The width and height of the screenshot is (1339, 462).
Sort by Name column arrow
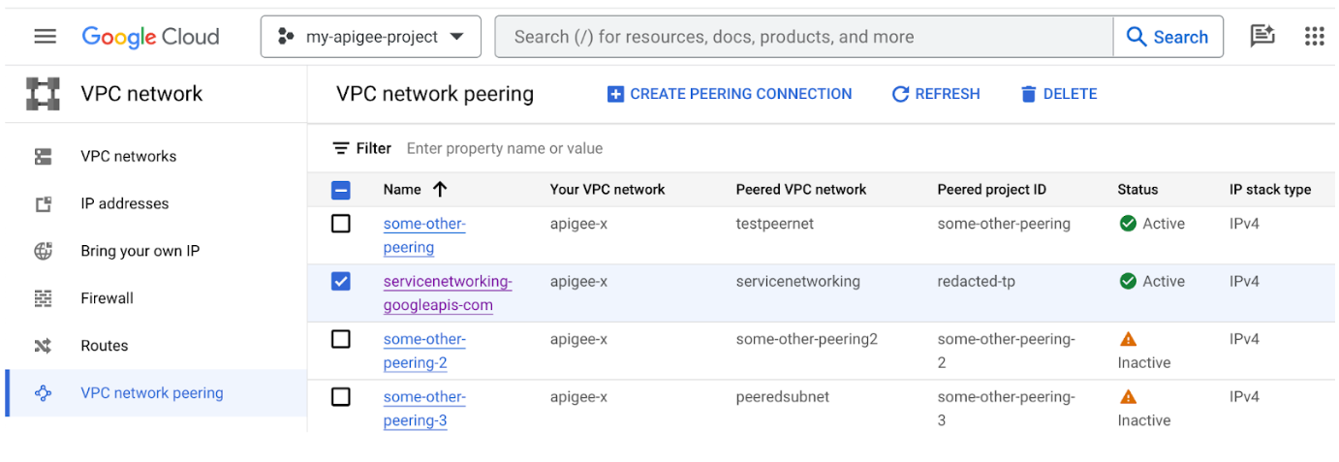click(x=440, y=189)
